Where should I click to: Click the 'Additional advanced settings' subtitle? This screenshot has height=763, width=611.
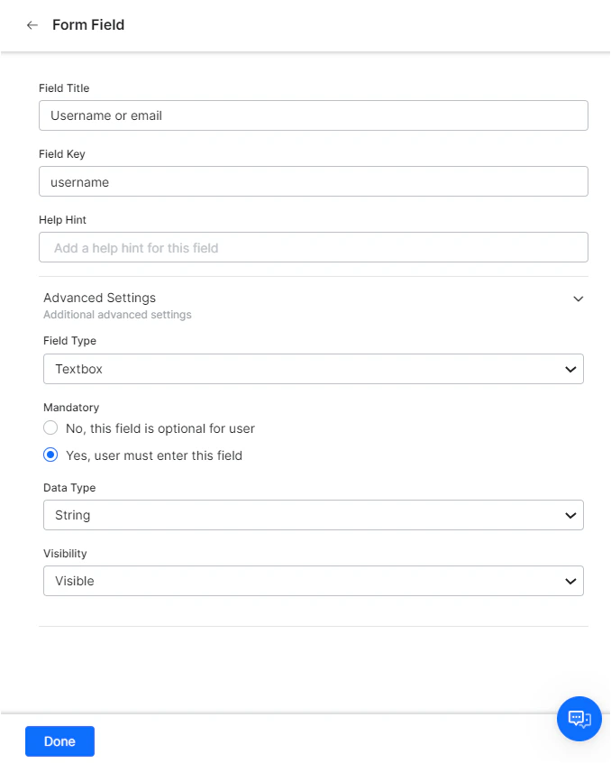coord(115,315)
